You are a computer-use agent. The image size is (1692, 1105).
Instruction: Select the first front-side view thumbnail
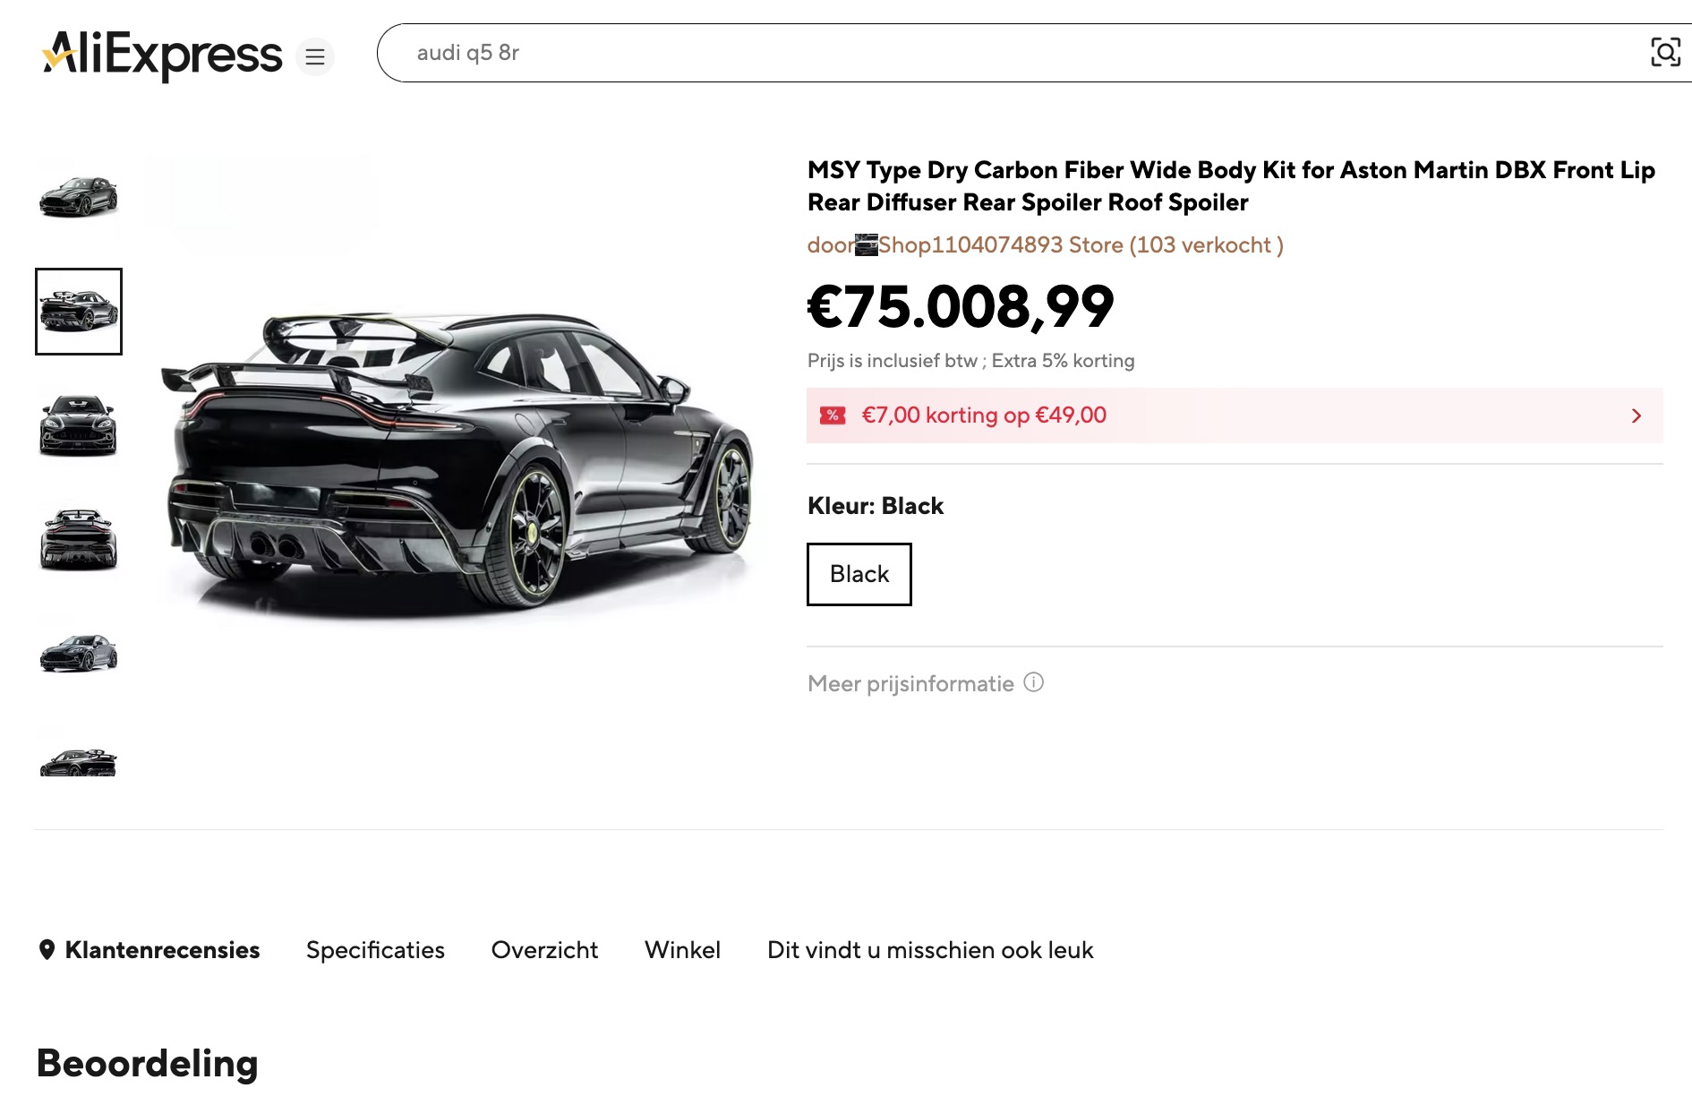(79, 196)
